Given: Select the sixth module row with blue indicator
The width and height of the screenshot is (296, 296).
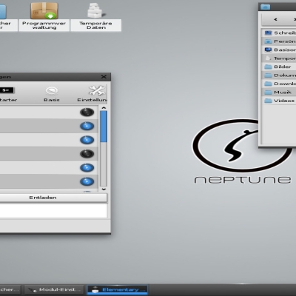Looking at the screenshot, I should click(49, 181).
